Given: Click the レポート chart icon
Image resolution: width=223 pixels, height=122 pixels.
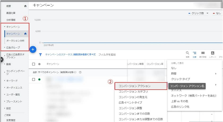Looking at the screenshot, I should pos(212,53).
